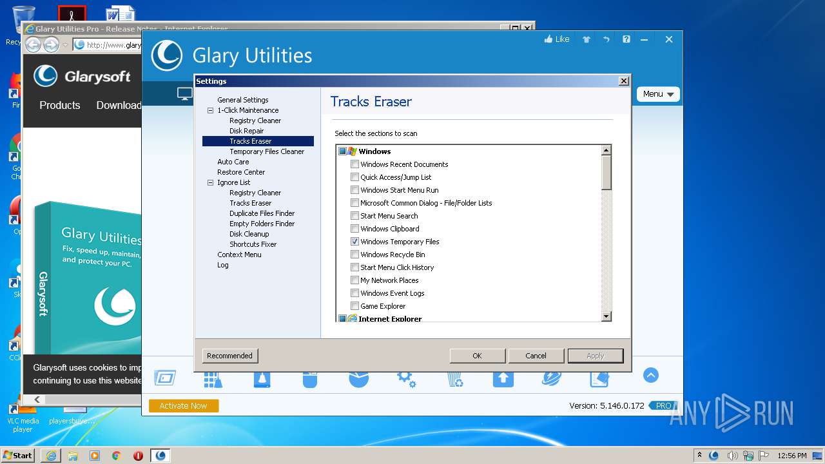Click the list scrollbar down arrow
825x464 pixels.
coord(606,316)
